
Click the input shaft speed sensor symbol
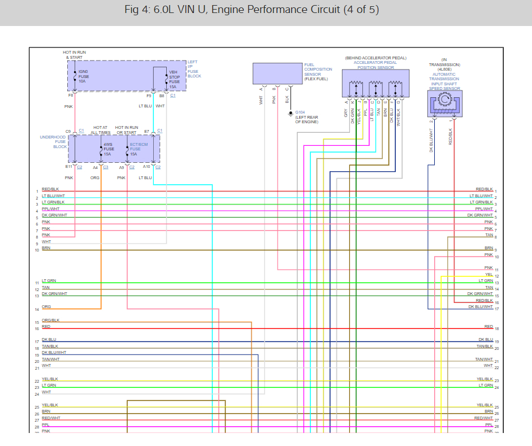(444, 103)
